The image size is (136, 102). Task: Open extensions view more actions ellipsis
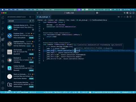point(33,17)
